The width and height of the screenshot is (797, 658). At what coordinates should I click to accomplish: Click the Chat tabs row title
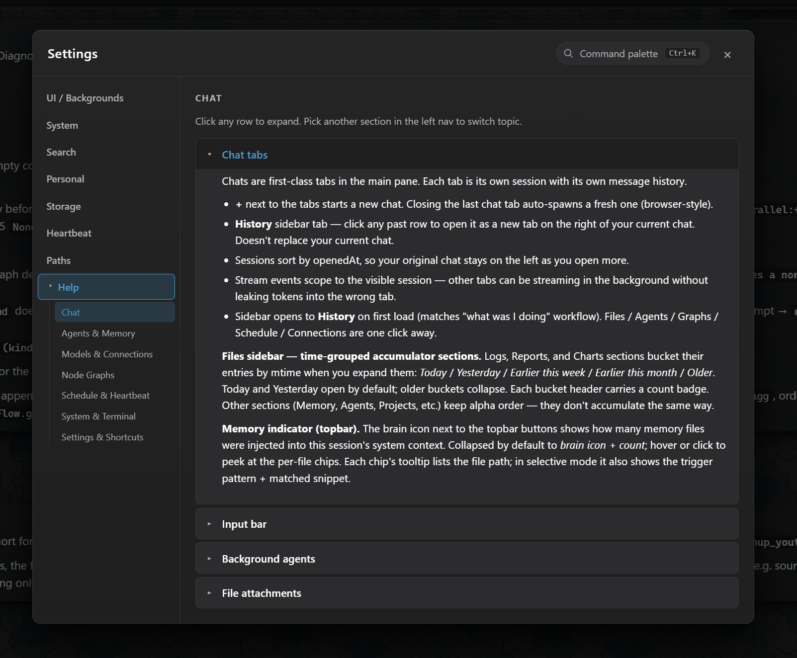[x=245, y=155]
